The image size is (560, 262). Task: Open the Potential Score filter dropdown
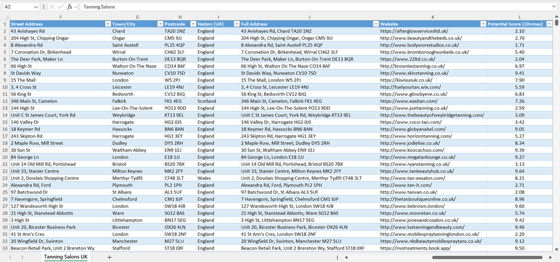point(549,24)
